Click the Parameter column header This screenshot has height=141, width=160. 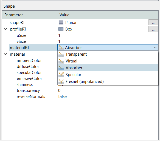pos(30,15)
